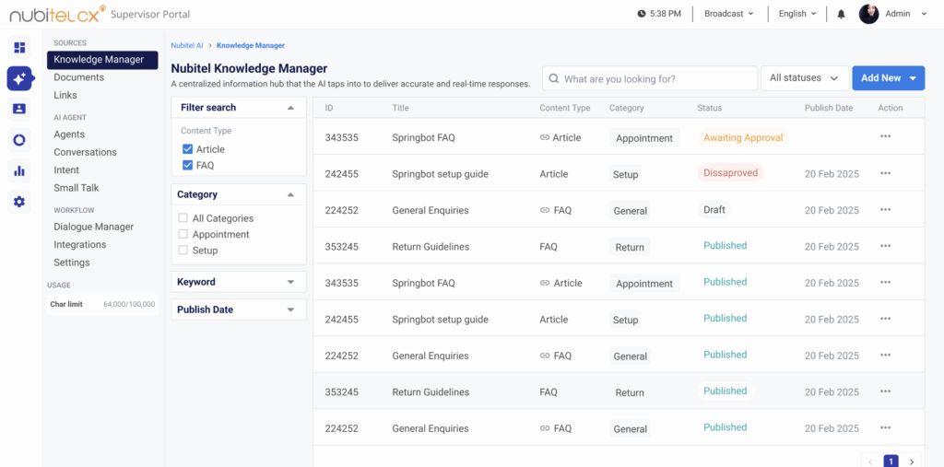The height and width of the screenshot is (467, 944).
Task: Click the Return tag in highlighted row
Action: (630, 392)
